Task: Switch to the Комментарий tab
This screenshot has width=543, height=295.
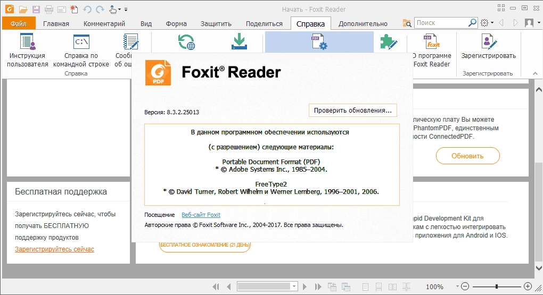Action: coord(104,23)
